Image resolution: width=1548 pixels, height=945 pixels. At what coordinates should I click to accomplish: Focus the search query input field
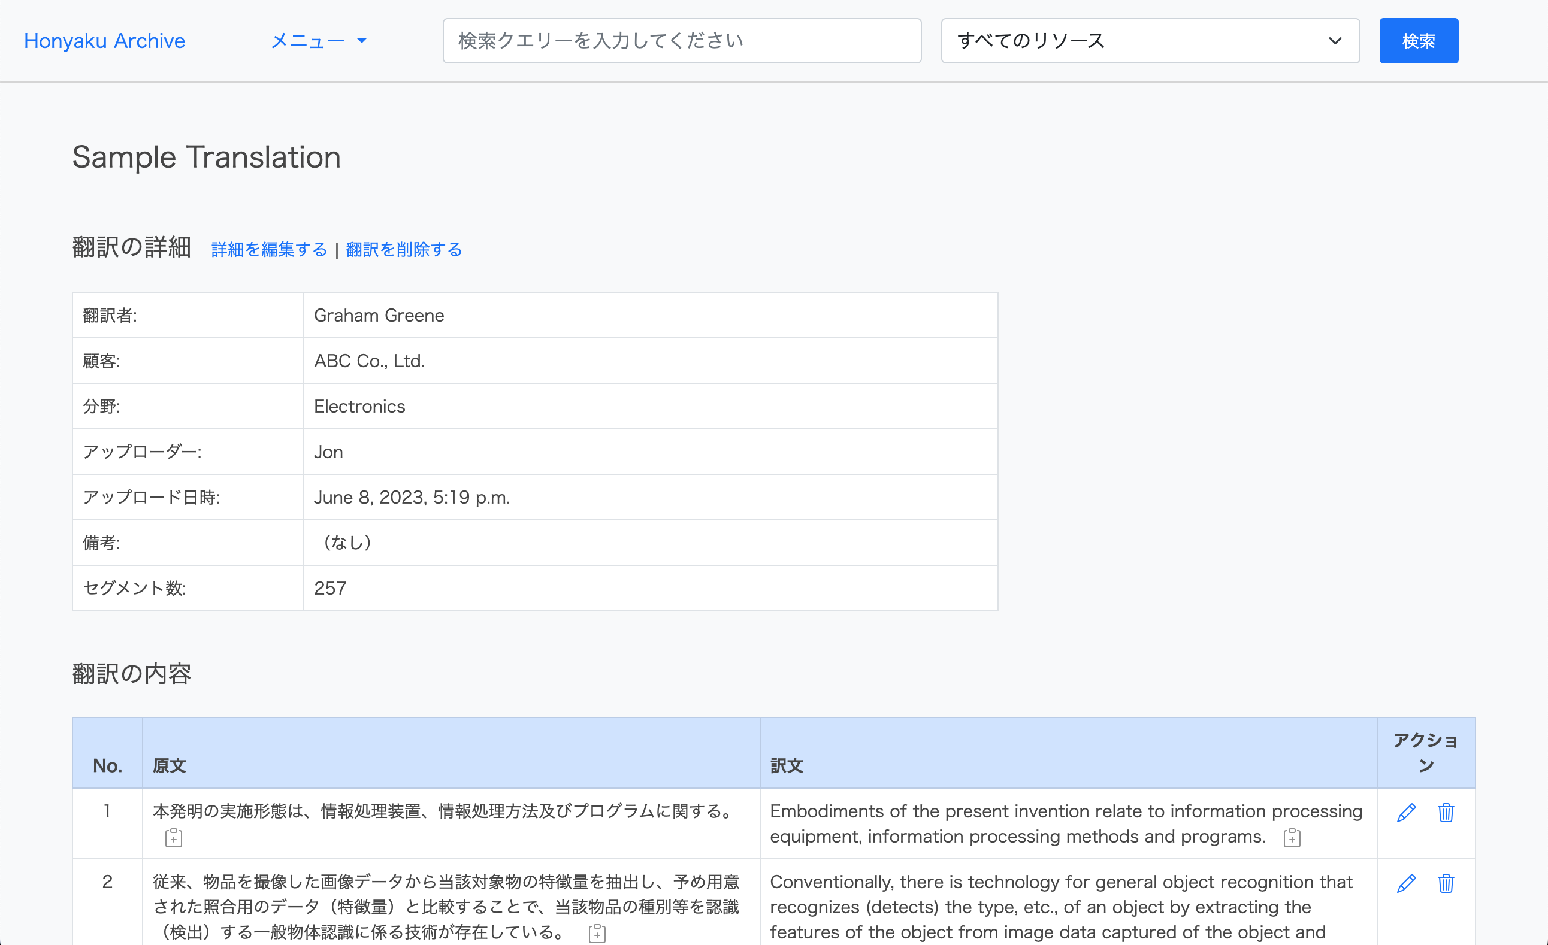click(x=682, y=41)
